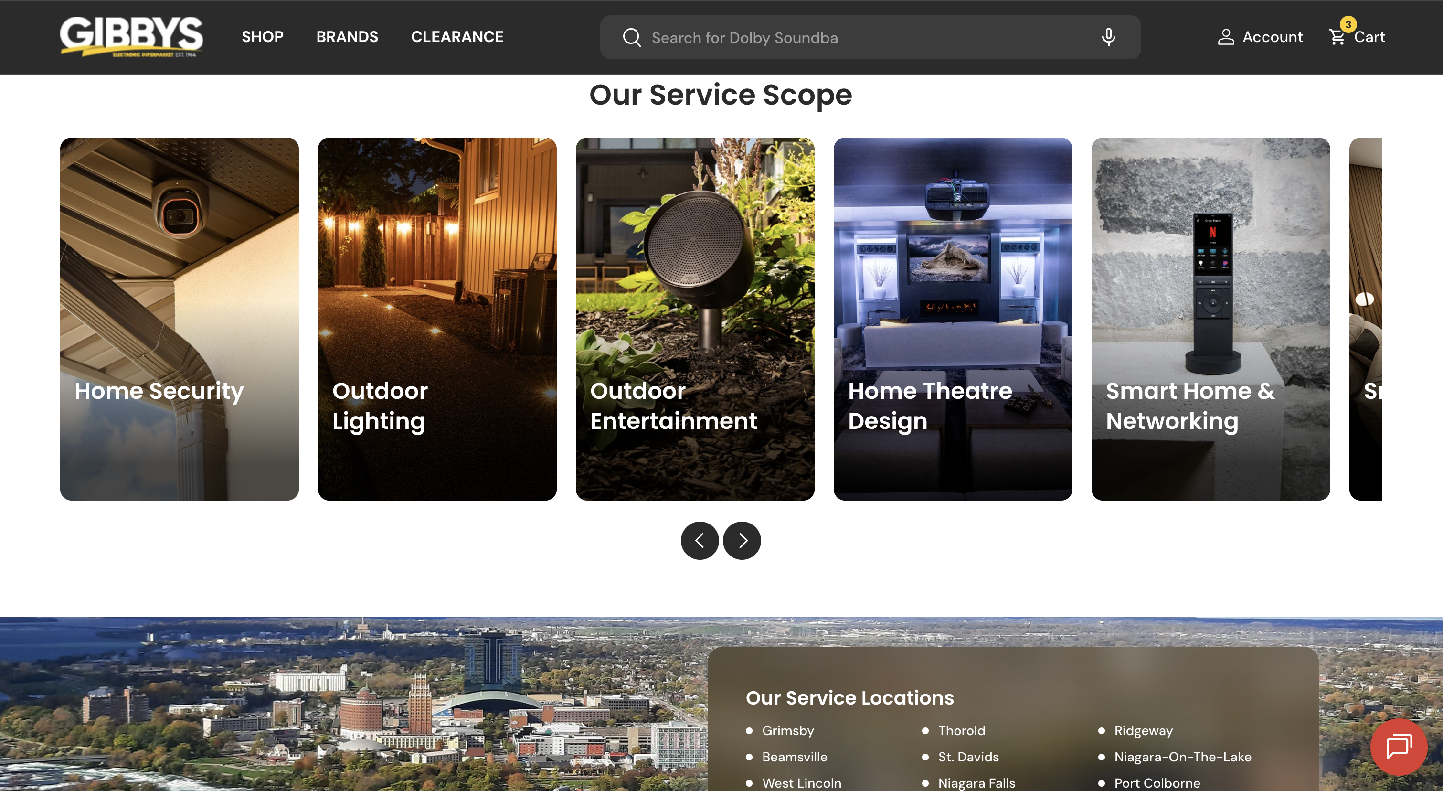Click the Our Service Scope heading
Viewport: 1443px width, 791px height.
point(721,95)
